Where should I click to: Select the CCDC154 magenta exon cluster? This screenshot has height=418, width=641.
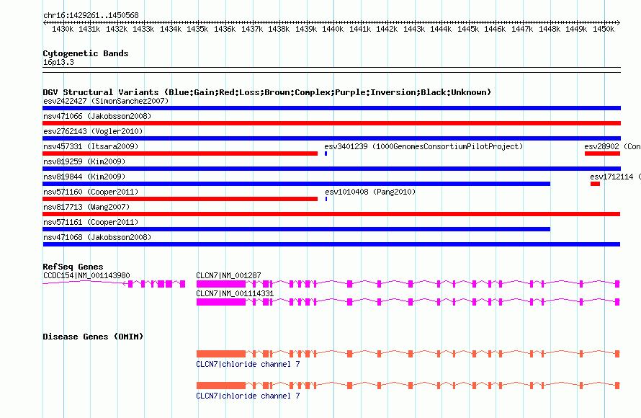pyautogui.click(x=156, y=284)
